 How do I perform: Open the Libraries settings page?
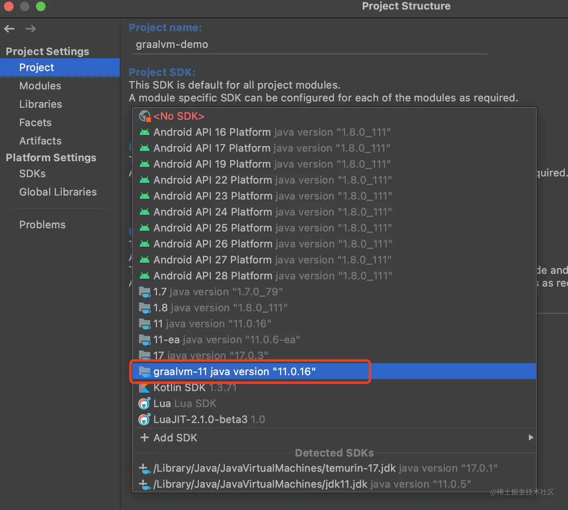coord(60,104)
